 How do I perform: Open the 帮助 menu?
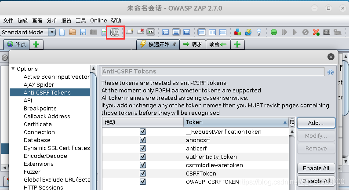pos(116,21)
